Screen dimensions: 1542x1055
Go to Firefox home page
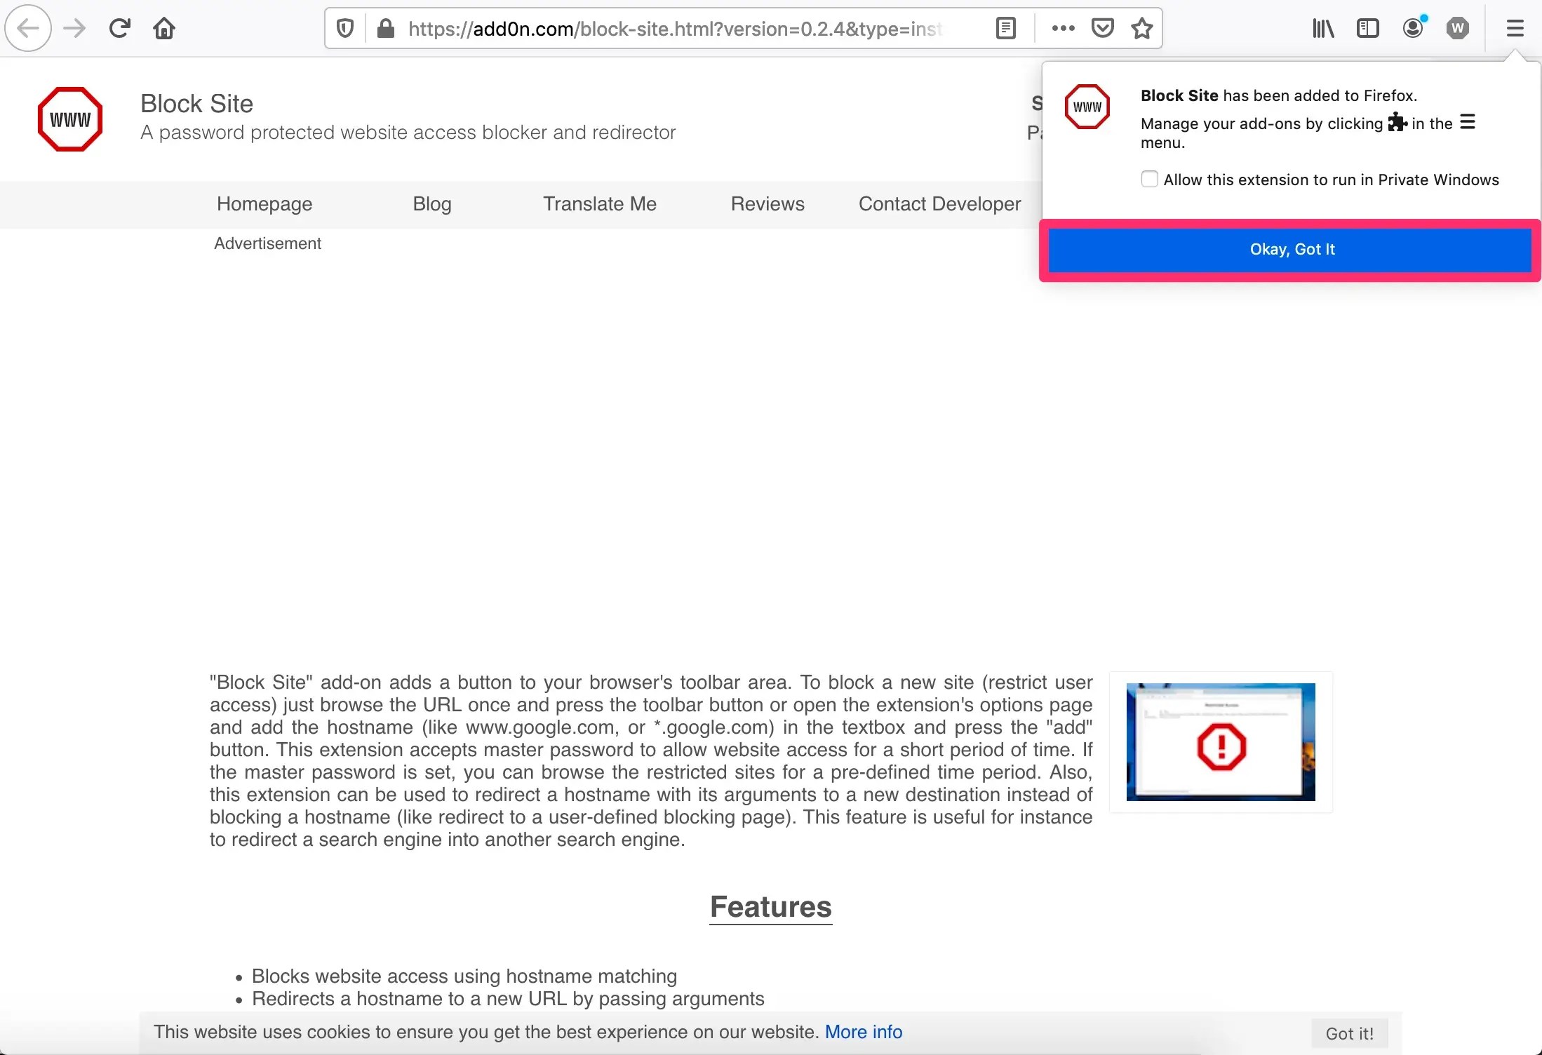click(164, 28)
